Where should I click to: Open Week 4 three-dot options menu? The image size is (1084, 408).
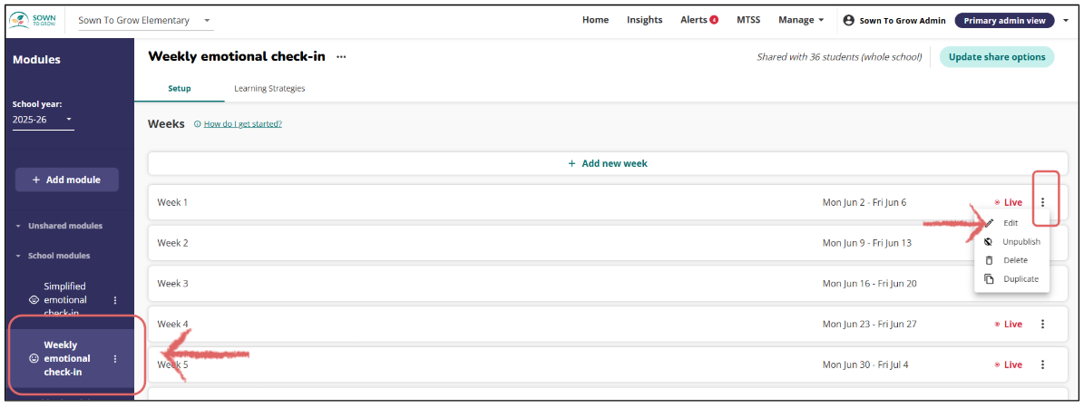[x=1042, y=324]
